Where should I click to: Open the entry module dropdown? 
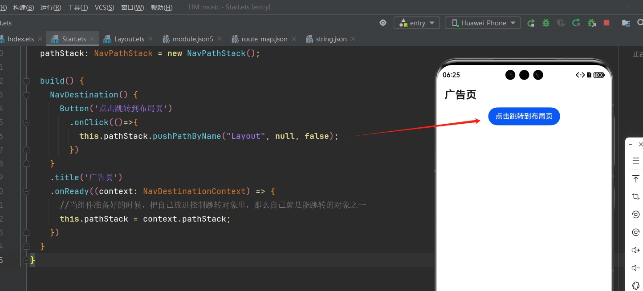417,23
